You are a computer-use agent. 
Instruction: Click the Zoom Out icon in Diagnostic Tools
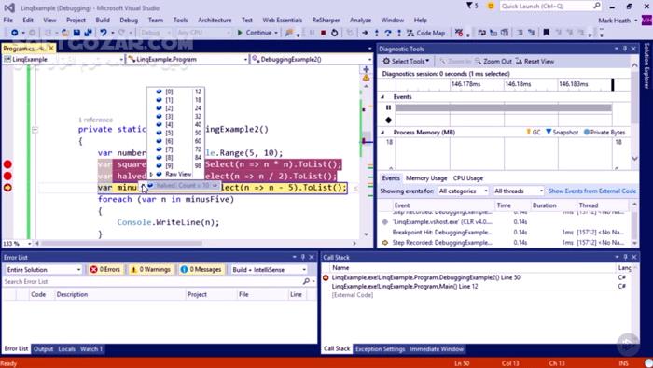[x=493, y=62]
